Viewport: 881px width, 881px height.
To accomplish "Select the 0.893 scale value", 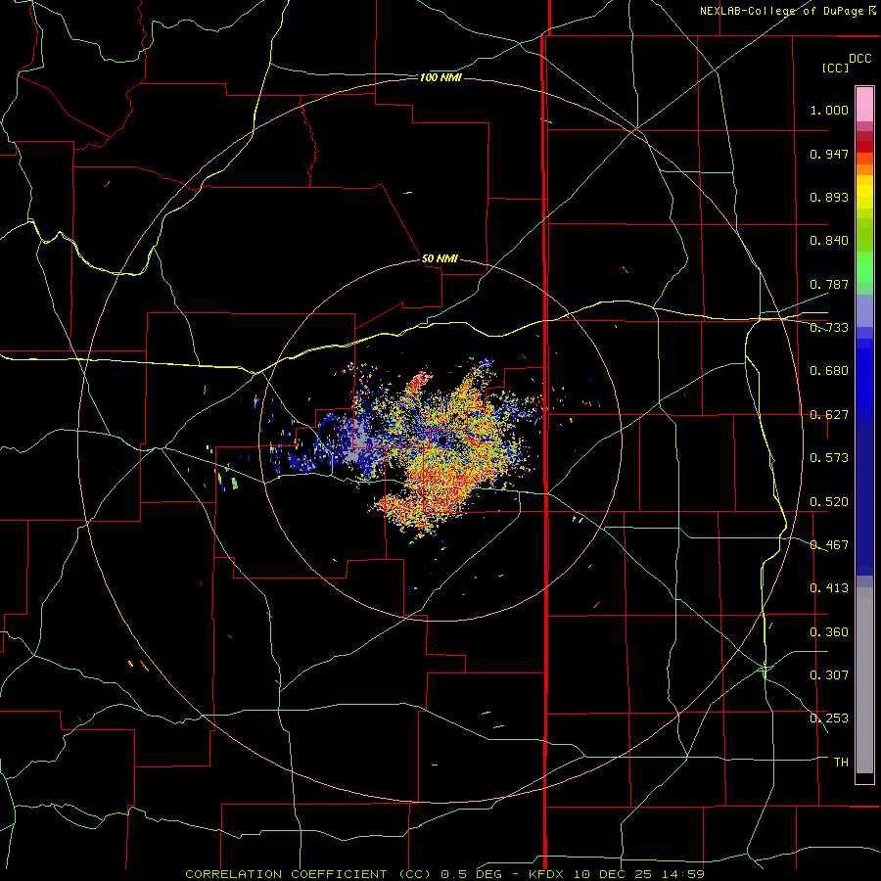I will [829, 197].
